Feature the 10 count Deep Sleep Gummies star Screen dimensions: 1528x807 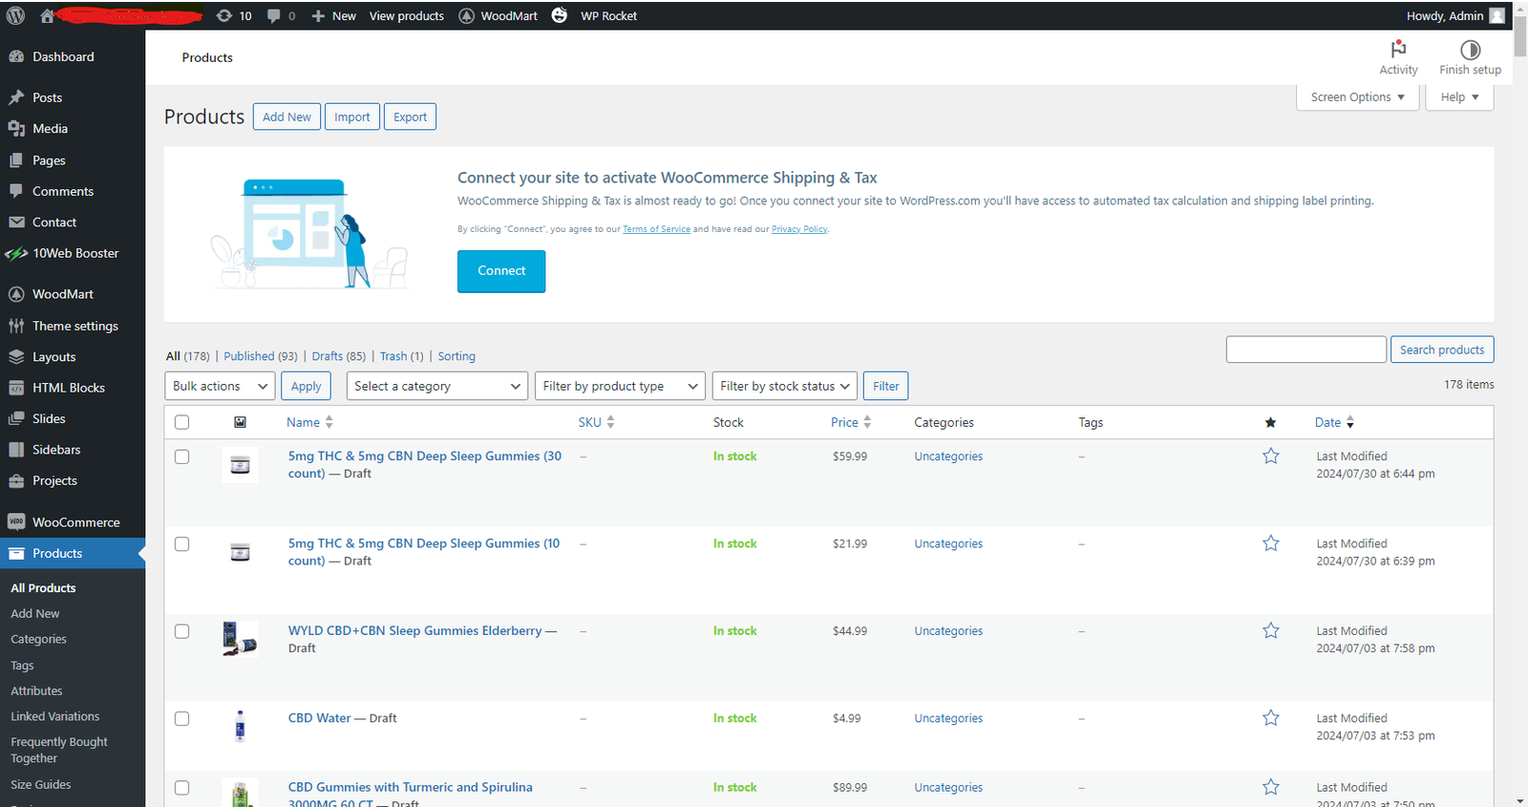[1270, 543]
